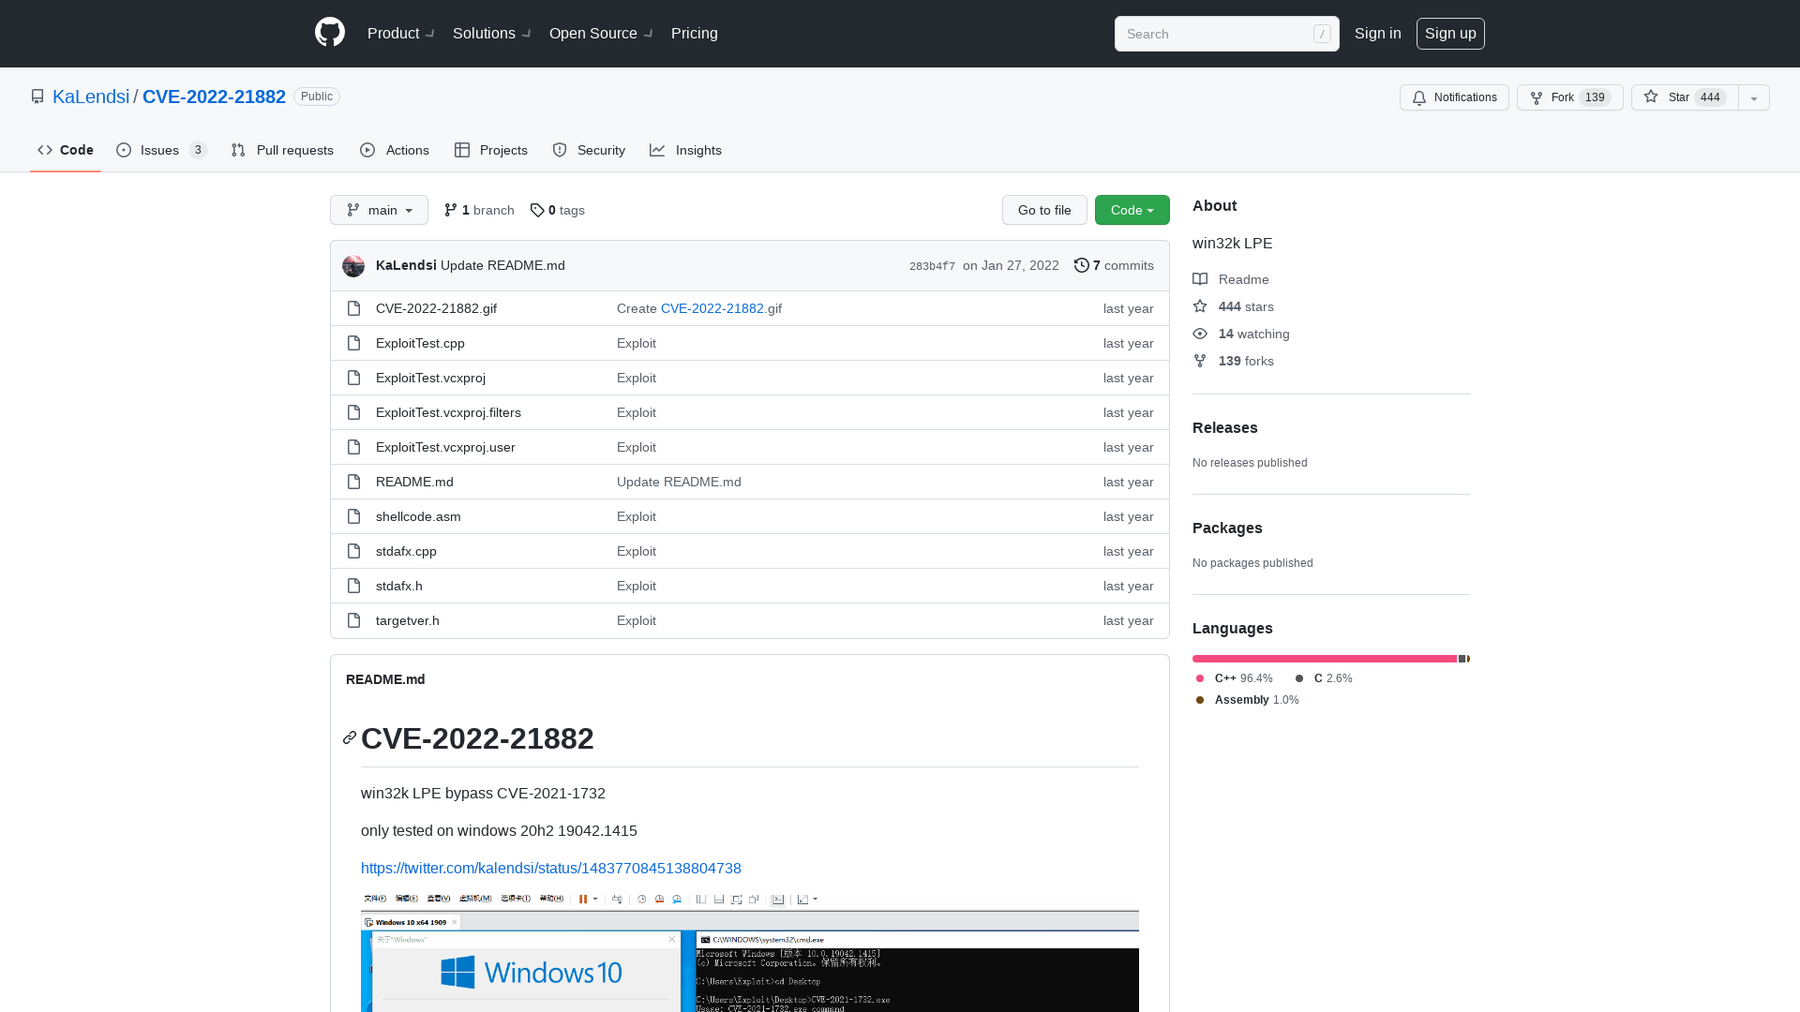Open the README.md file in list
The height and width of the screenshot is (1012, 1800).
pyautogui.click(x=414, y=482)
